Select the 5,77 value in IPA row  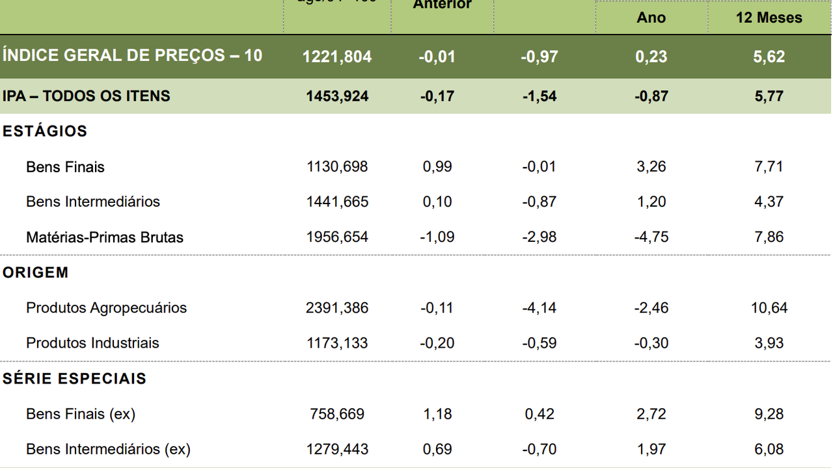(769, 96)
